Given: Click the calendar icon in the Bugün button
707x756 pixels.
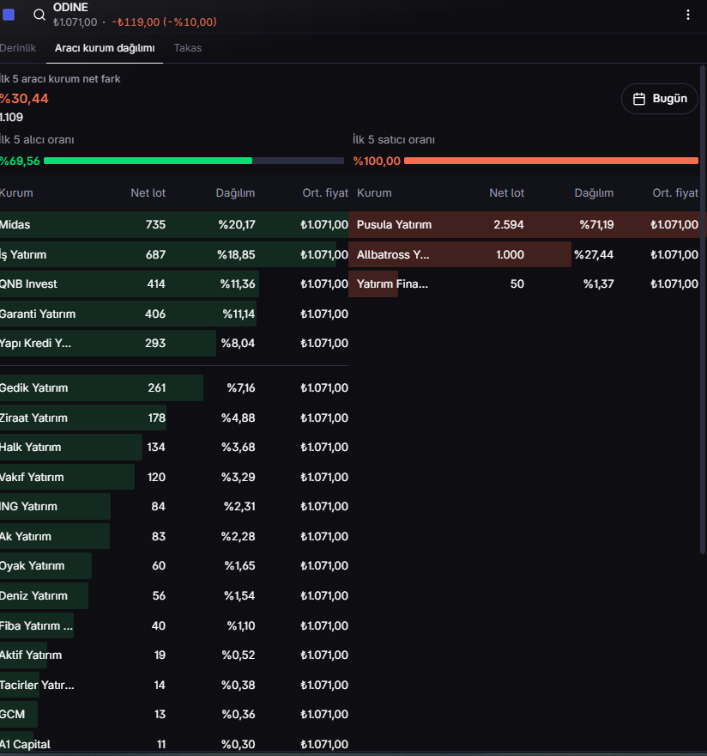Looking at the screenshot, I should [638, 99].
